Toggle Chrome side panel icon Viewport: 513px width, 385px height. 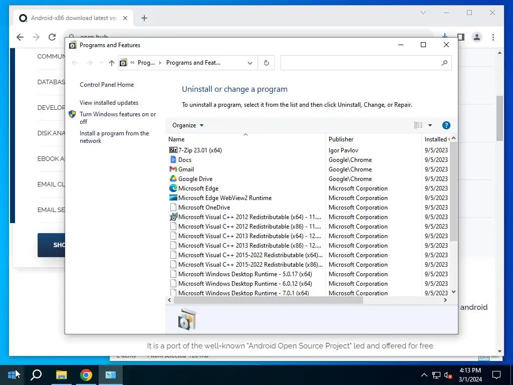461,37
